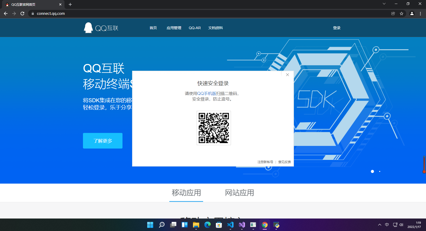Click the 登录 link
Screen dimensions: 426x231
pyautogui.click(x=337, y=28)
